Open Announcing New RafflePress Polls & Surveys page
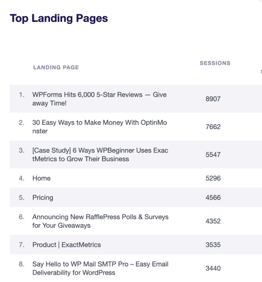 point(101,221)
